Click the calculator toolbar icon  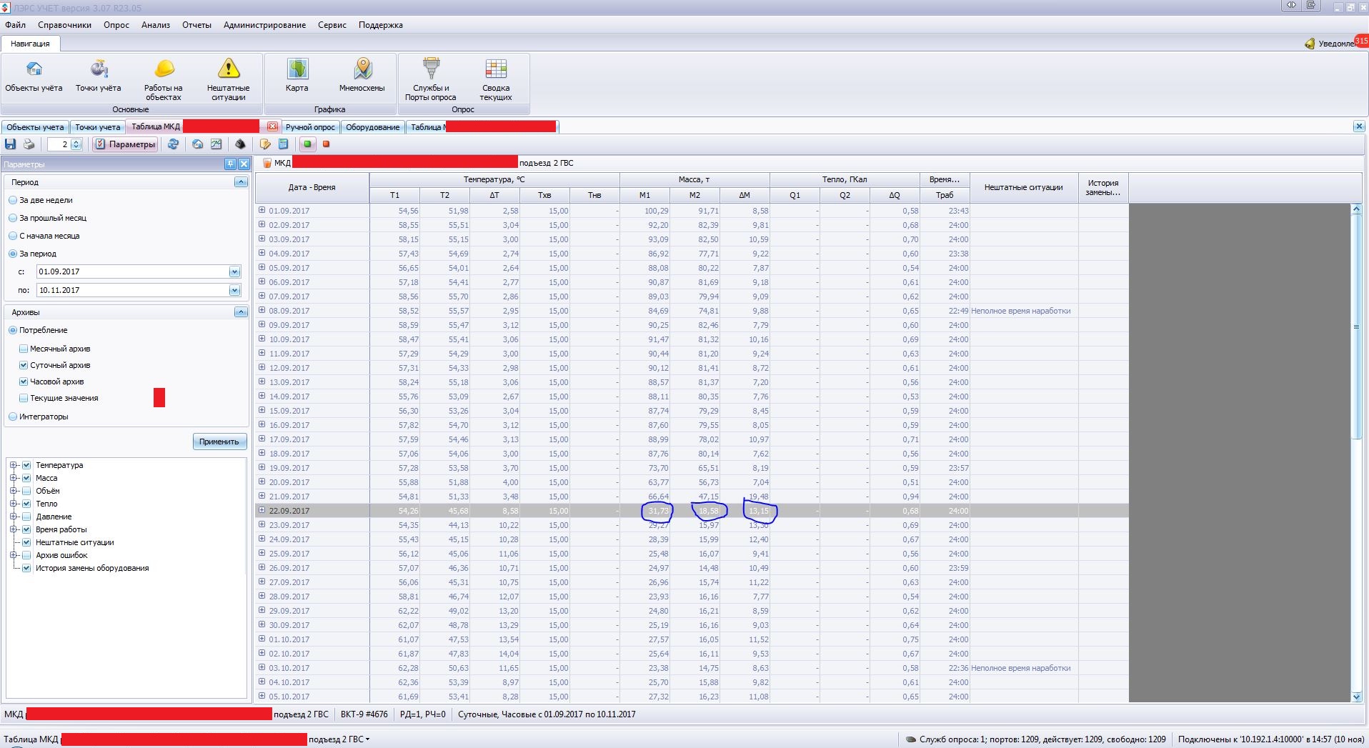click(x=283, y=144)
